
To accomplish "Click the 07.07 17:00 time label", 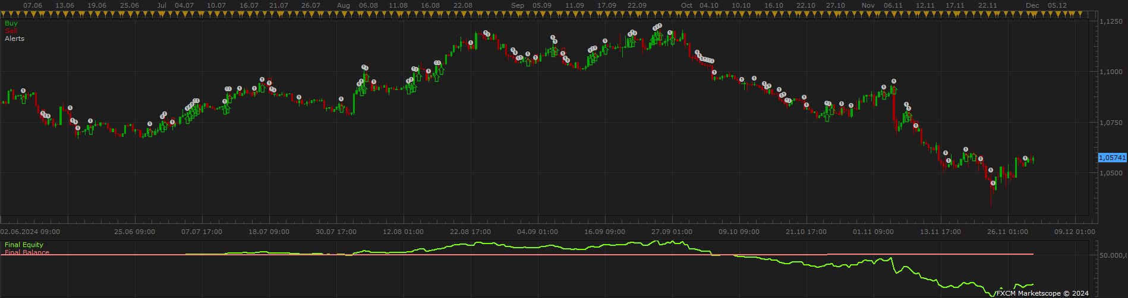I will (202, 232).
